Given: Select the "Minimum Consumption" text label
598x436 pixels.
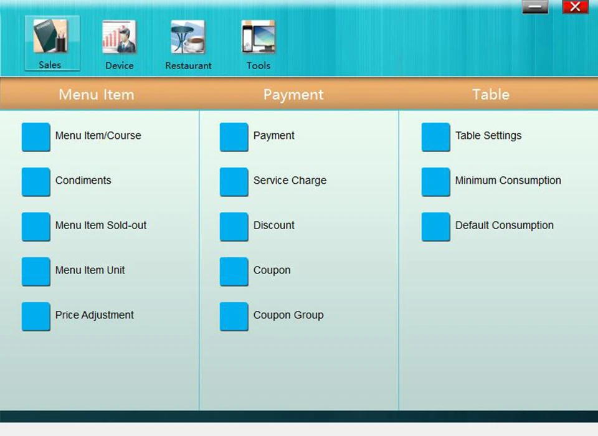Looking at the screenshot, I should pyautogui.click(x=508, y=181).
